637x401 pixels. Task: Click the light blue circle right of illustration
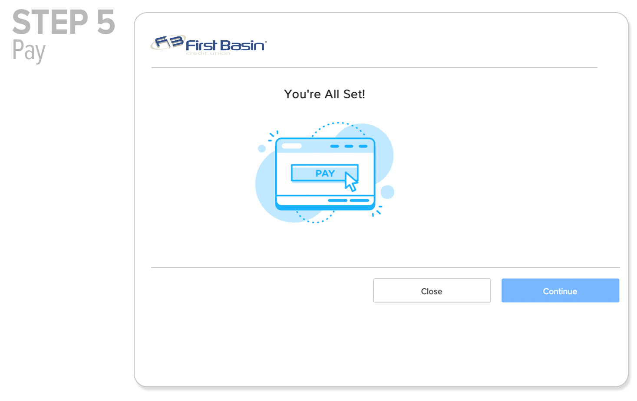387,192
